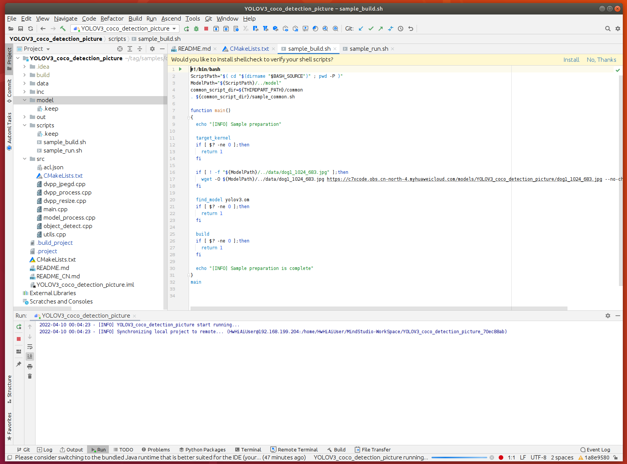The width and height of the screenshot is (627, 464).
Task: Open the Ascend menu
Action: [x=171, y=19]
